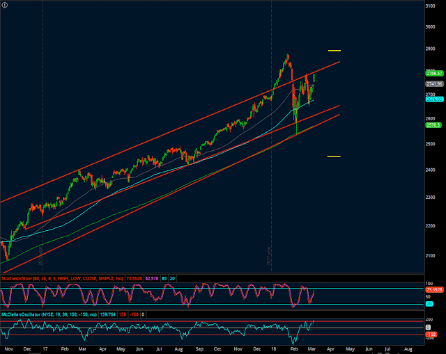Image resolution: width=446 pixels, height=354 pixels.
Task: Click the 2100 price axis label
Action: [430, 256]
